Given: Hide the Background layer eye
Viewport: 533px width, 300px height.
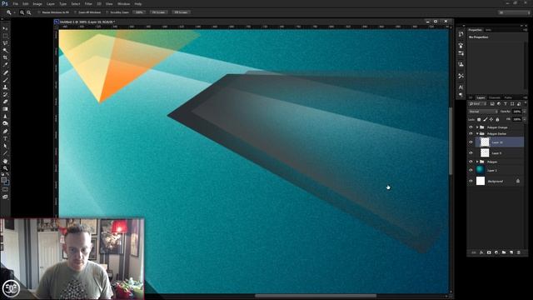Looking at the screenshot, I should [471, 182].
